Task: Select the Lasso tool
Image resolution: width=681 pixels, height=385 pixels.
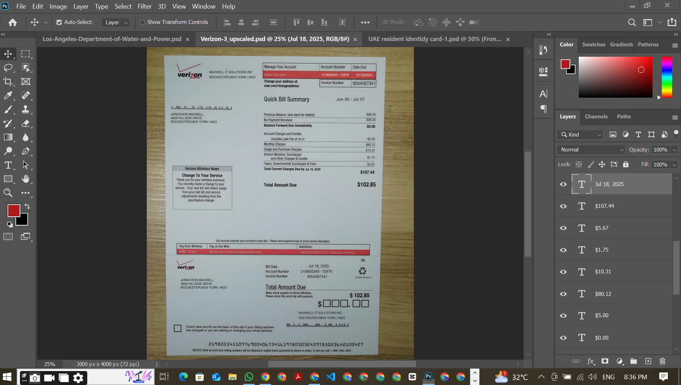Action: pyautogui.click(x=8, y=68)
